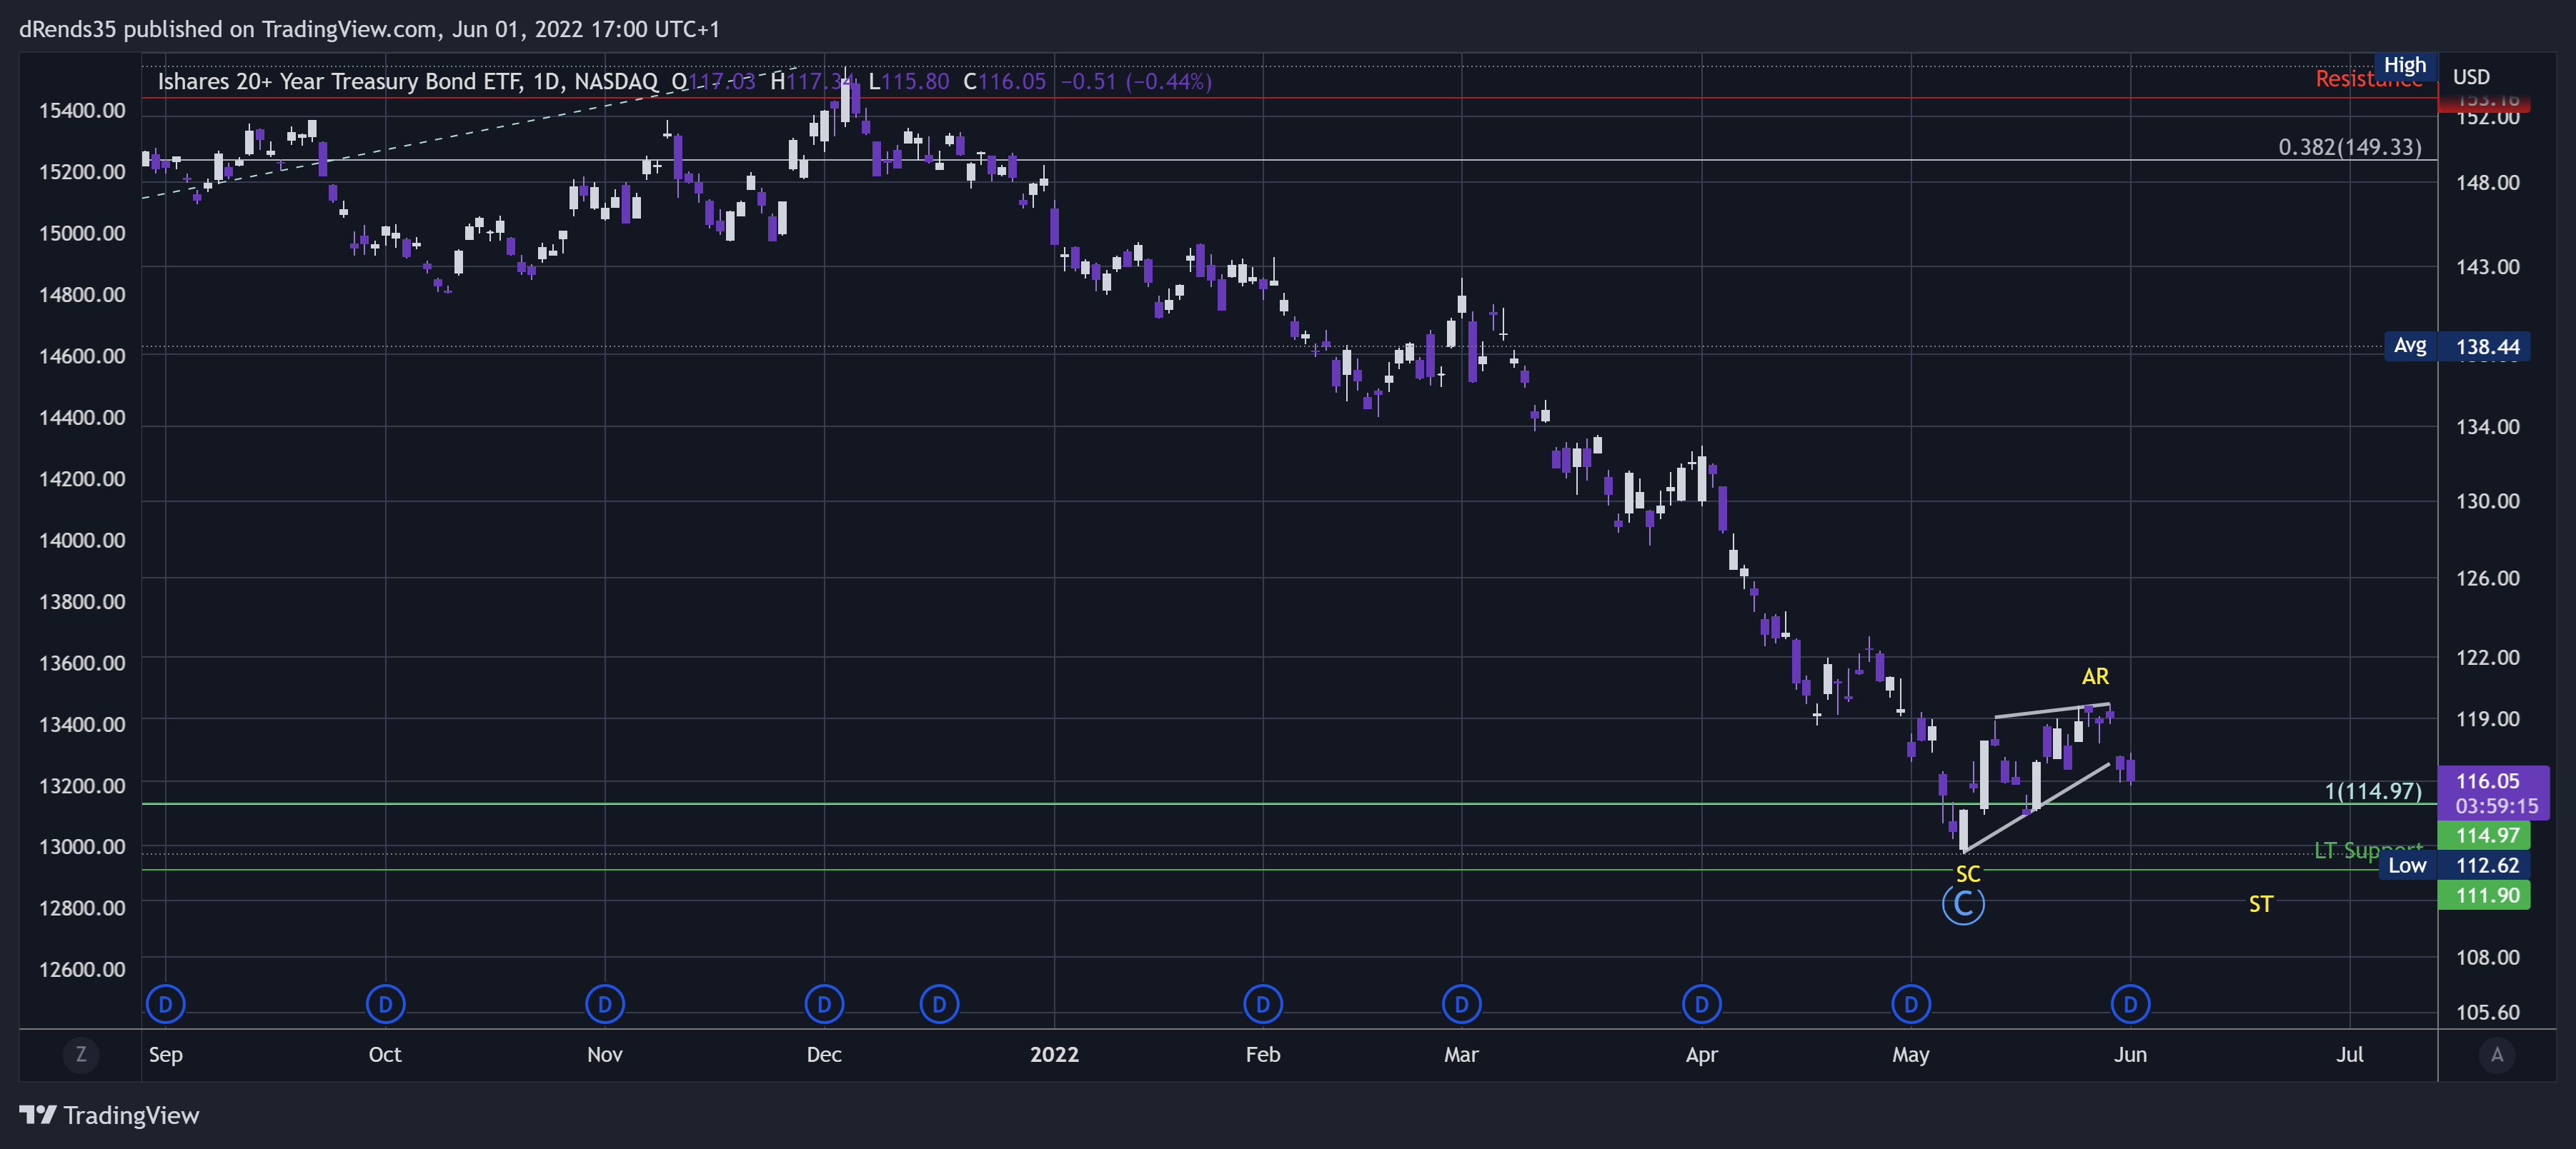Click the dividend marker above Oct
Image resolution: width=2576 pixels, height=1149 pixels.
(385, 1004)
